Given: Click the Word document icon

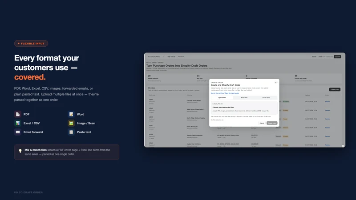Looking at the screenshot, I should [x=71, y=114].
